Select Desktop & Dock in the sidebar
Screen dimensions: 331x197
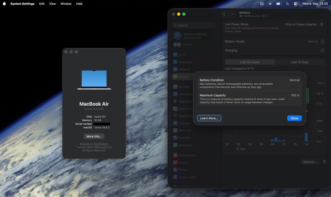coord(183,116)
